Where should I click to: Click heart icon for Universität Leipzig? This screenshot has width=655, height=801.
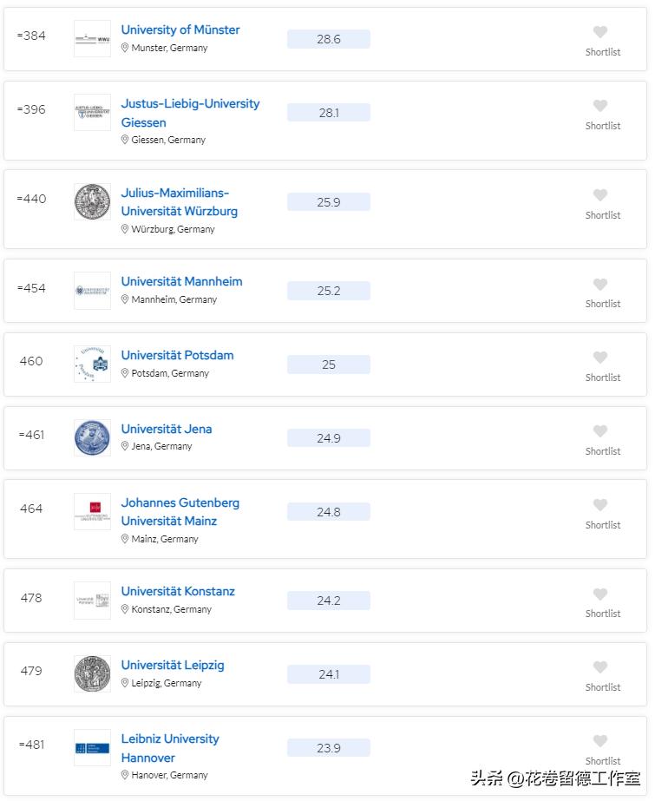pyautogui.click(x=600, y=667)
